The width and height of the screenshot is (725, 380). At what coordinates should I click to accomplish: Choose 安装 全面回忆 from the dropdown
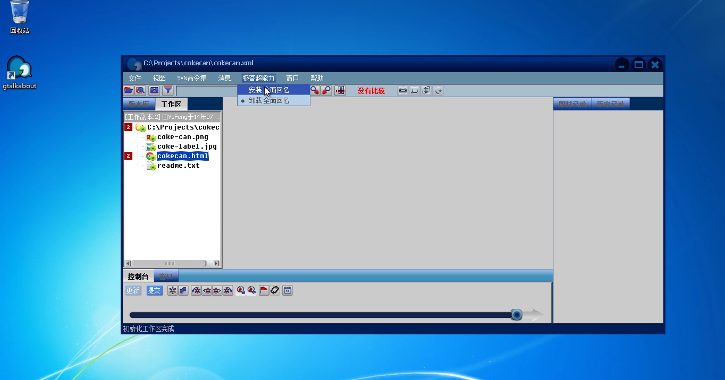[274, 90]
